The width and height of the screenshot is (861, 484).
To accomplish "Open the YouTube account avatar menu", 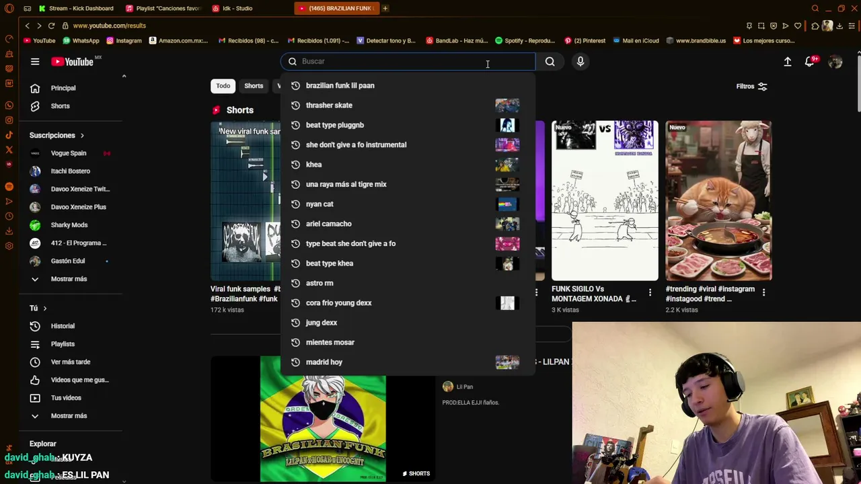I will pyautogui.click(x=835, y=61).
